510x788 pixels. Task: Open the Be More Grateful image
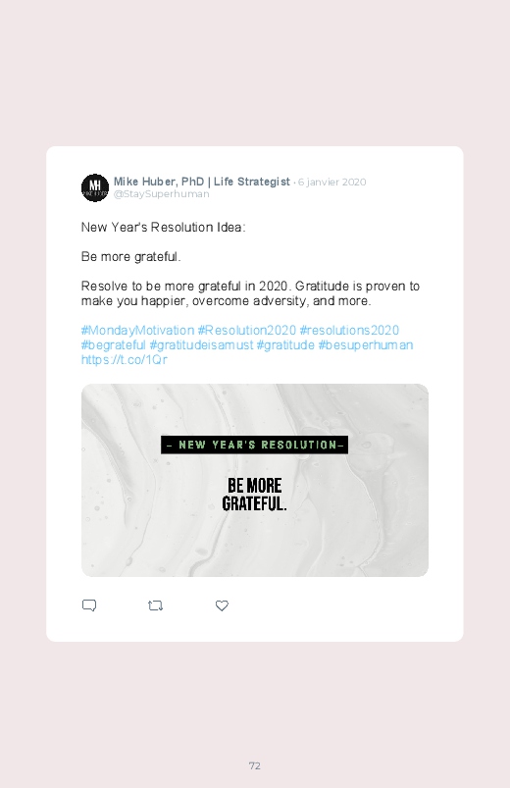click(255, 480)
